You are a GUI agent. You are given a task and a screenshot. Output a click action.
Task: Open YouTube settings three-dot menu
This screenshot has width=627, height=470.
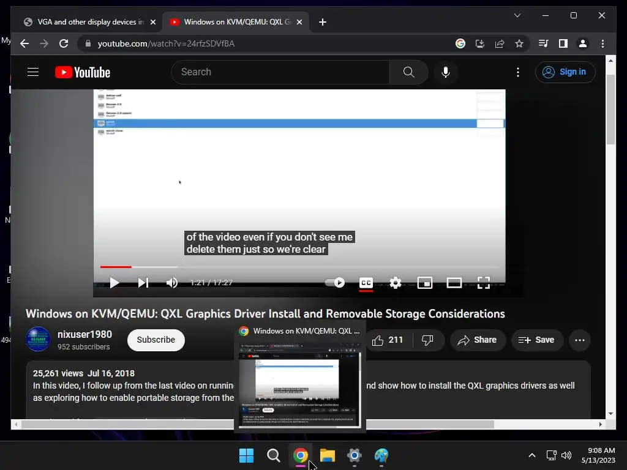(518, 72)
